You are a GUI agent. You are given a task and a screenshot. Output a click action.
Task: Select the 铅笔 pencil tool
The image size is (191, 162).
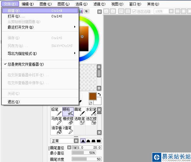pyautogui.click(x=56, y=112)
